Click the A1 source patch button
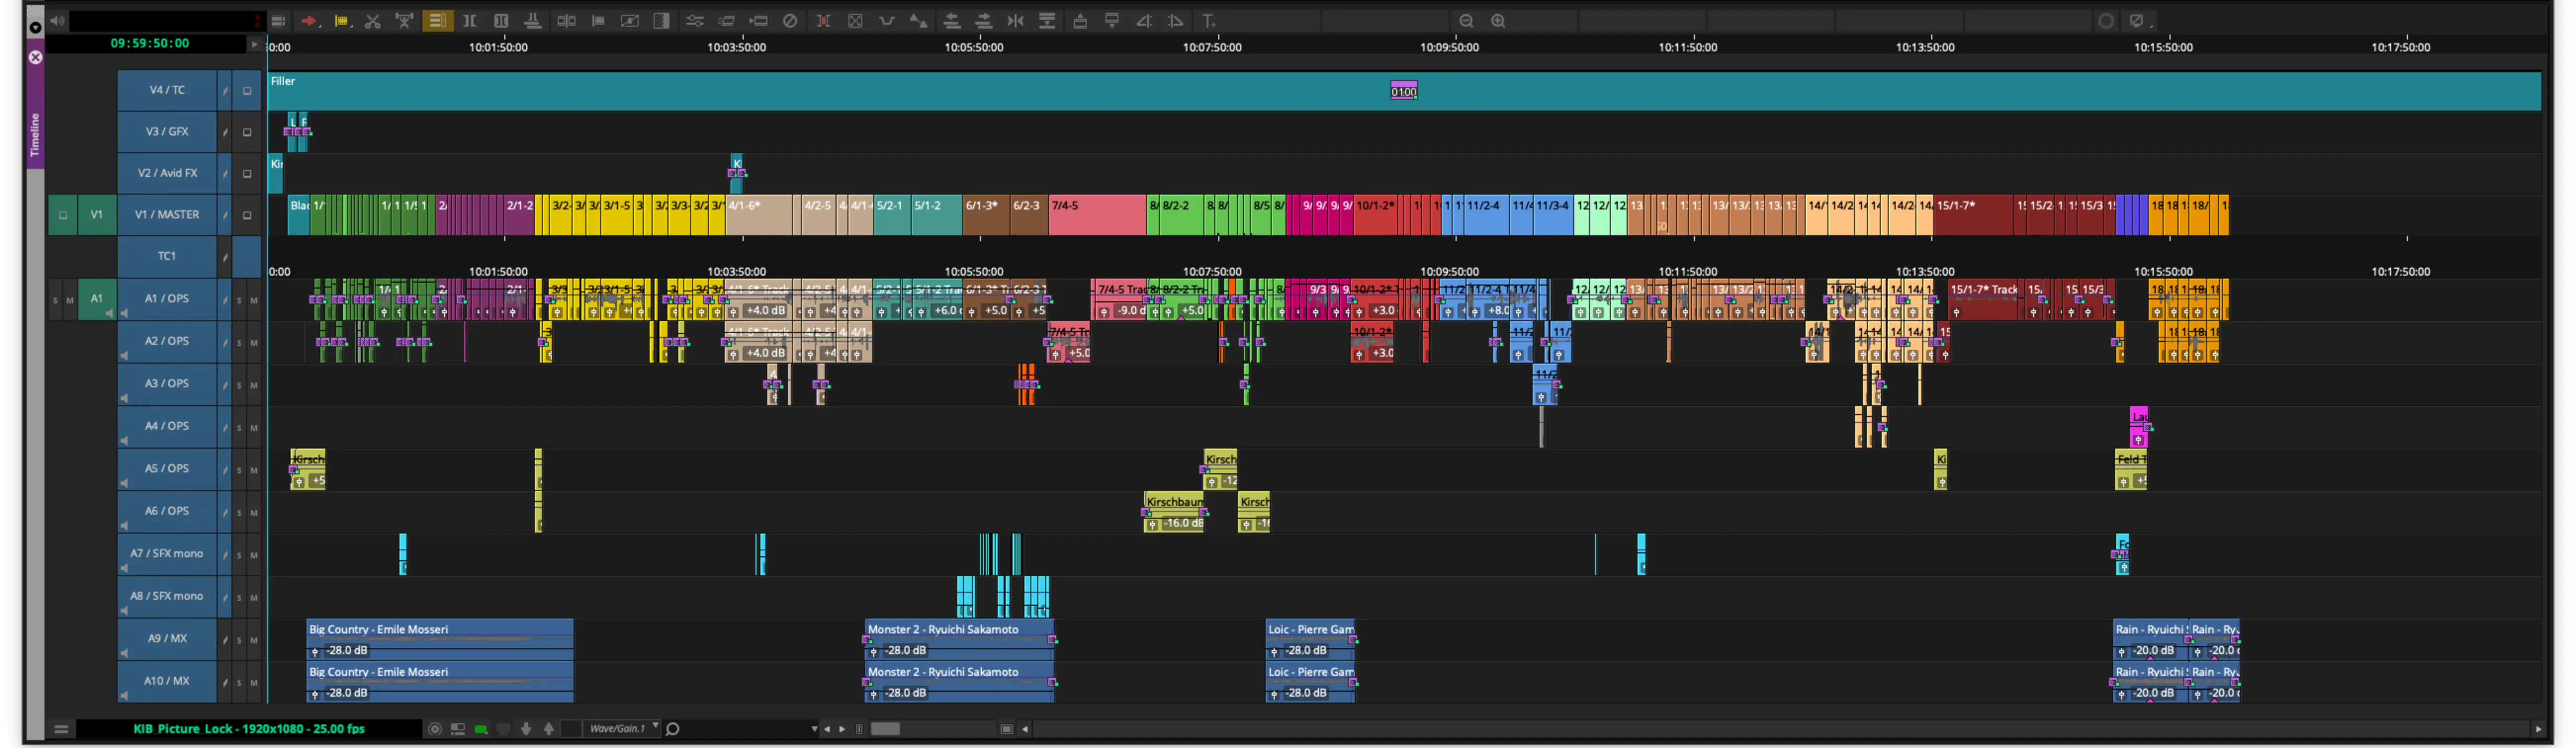2576x748 pixels. (97, 298)
